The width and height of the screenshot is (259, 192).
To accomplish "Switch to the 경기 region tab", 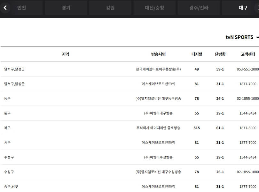I will (x=66, y=8).
